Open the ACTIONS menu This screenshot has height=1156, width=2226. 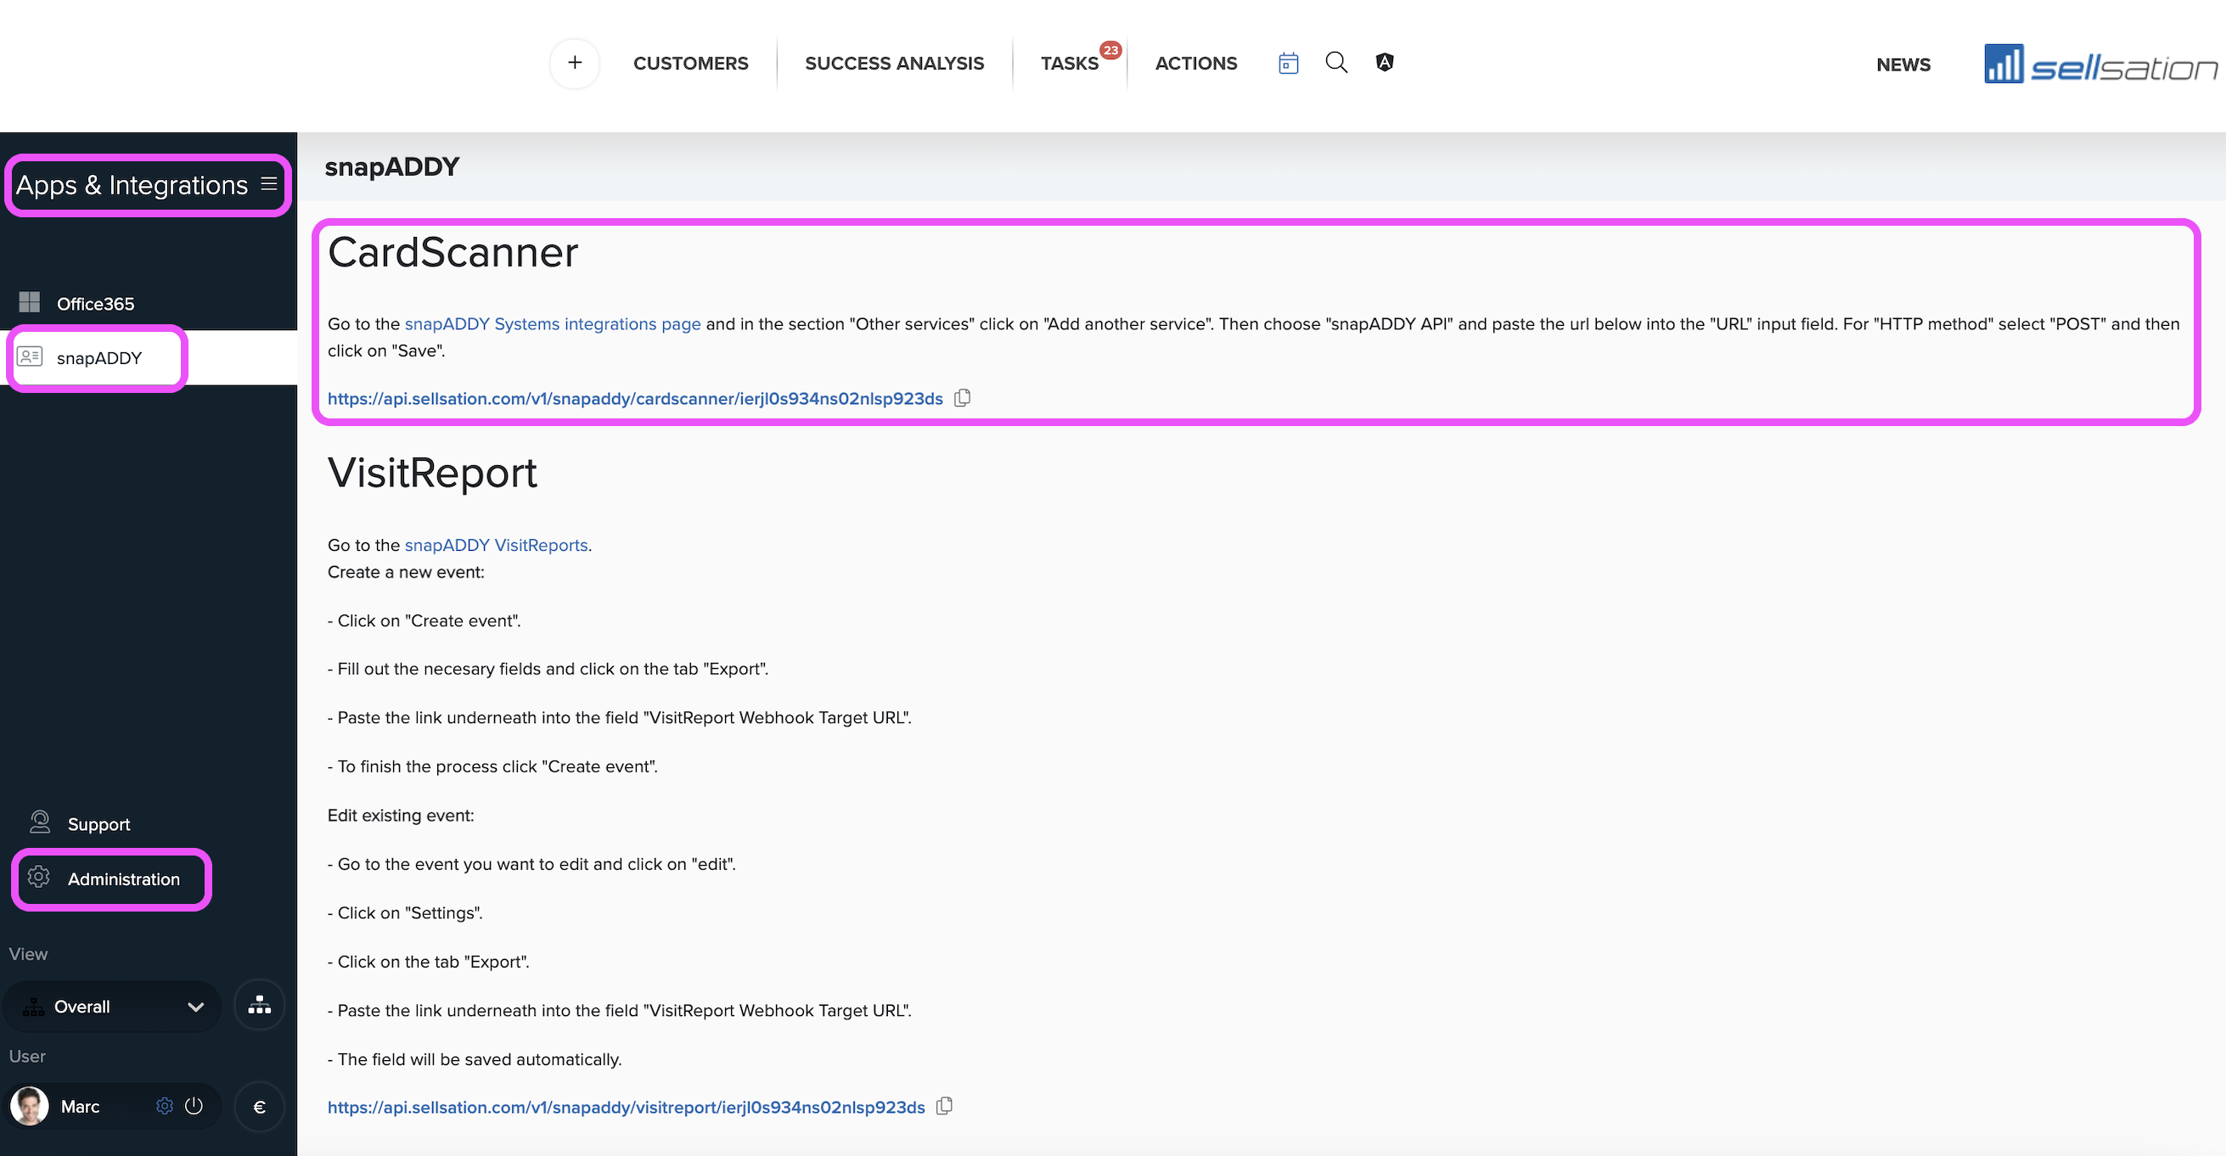click(x=1196, y=63)
